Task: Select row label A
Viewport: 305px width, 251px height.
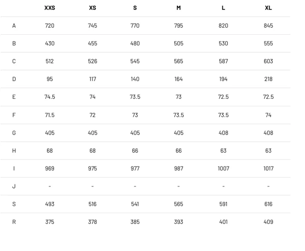Action: click(14, 26)
